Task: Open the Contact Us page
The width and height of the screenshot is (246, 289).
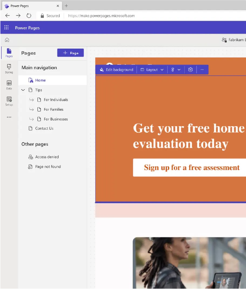Action: (x=44, y=128)
